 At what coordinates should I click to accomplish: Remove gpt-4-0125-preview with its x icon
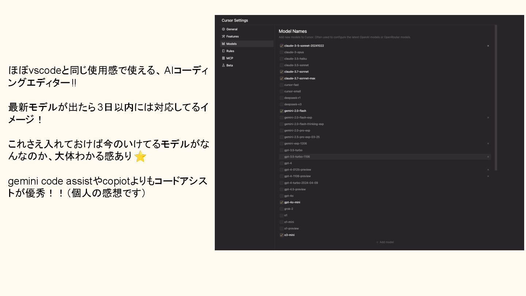pos(488,170)
